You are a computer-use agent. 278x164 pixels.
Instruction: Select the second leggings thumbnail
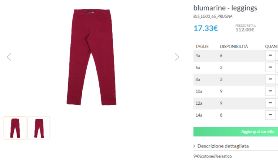39,128
